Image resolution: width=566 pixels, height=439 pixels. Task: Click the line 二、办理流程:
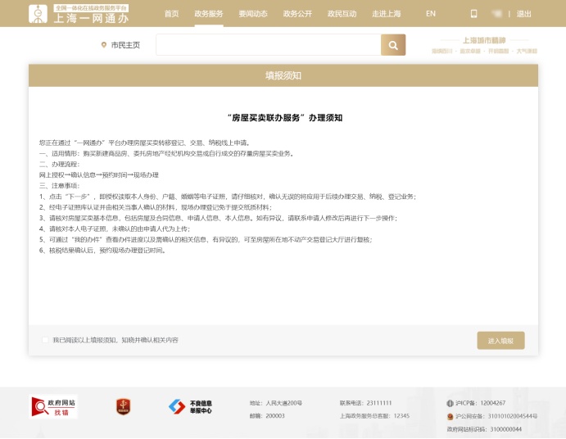(59, 165)
